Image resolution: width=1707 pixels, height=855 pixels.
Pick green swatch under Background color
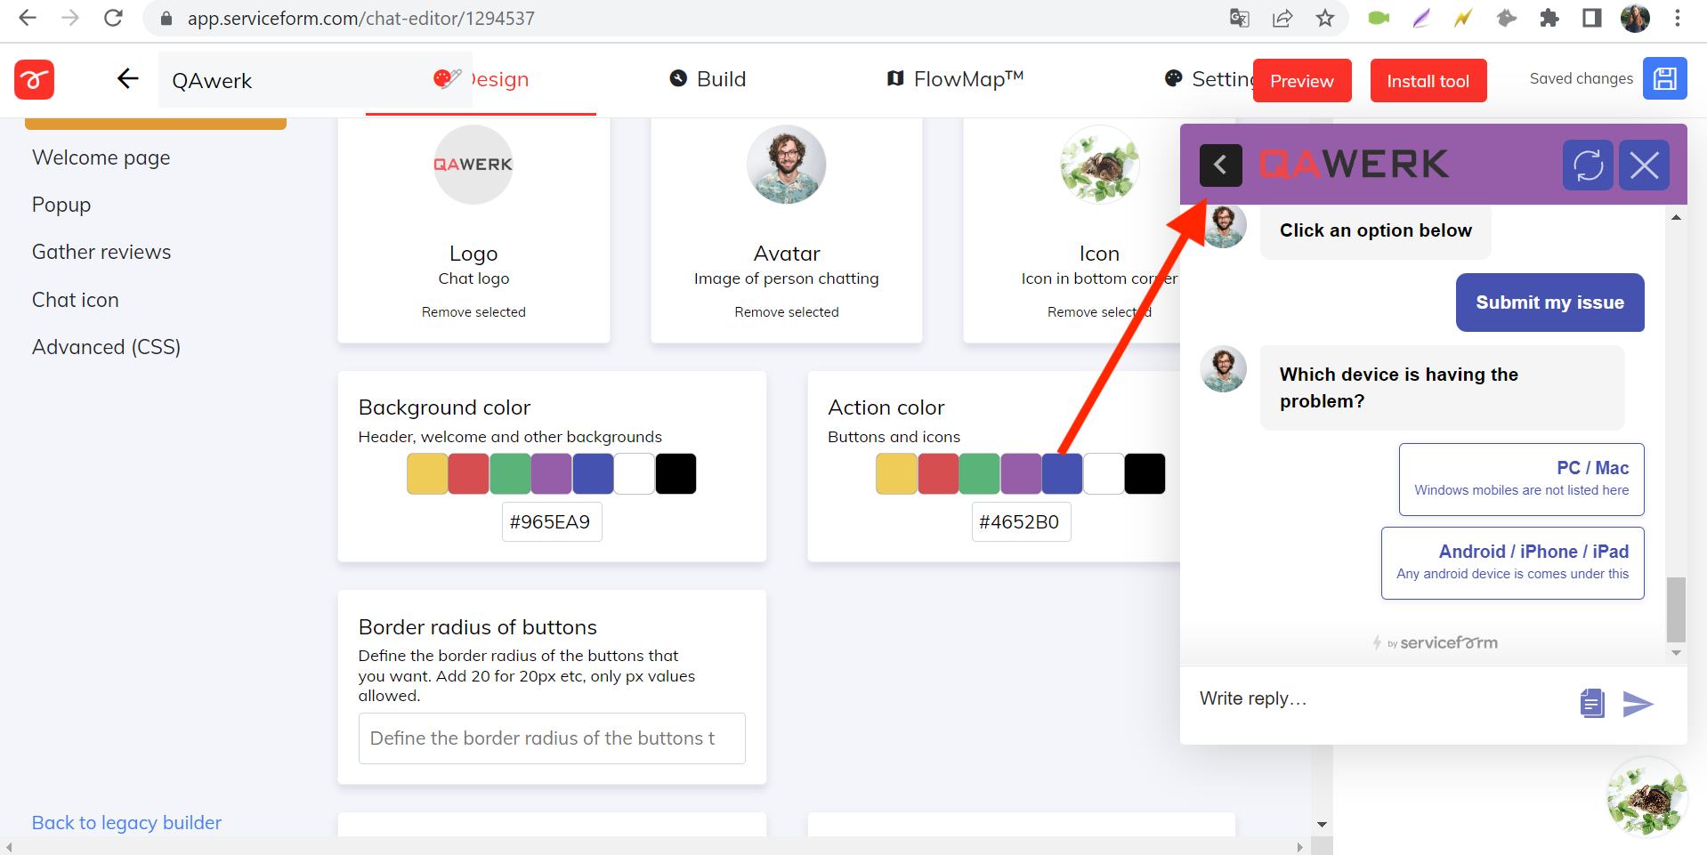point(510,473)
